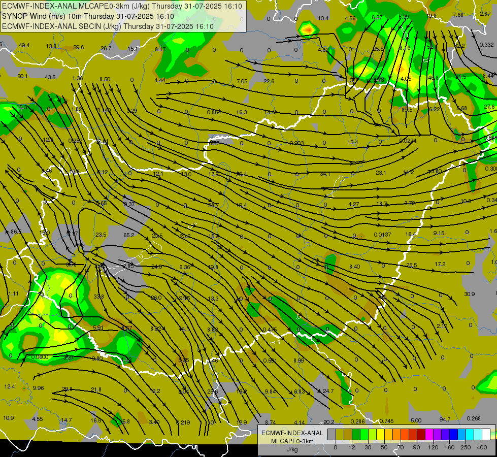Screen dimensions: 497x457
Task: Click the map value 29.6
Action: tap(79, 47)
